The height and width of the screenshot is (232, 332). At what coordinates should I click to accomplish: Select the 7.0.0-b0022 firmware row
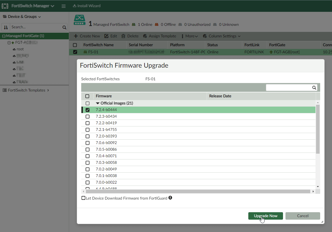pos(198,182)
